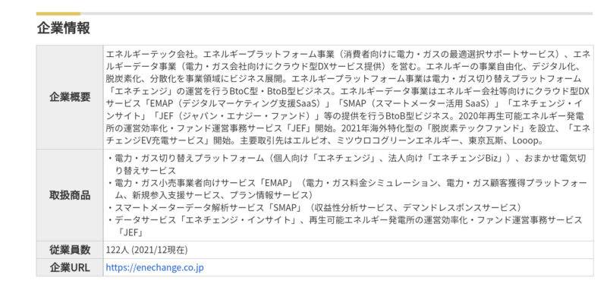Screen dimensions: 607x287
Task: Click the product bullet mentioning 「EMAP」
Action: (x=347, y=188)
